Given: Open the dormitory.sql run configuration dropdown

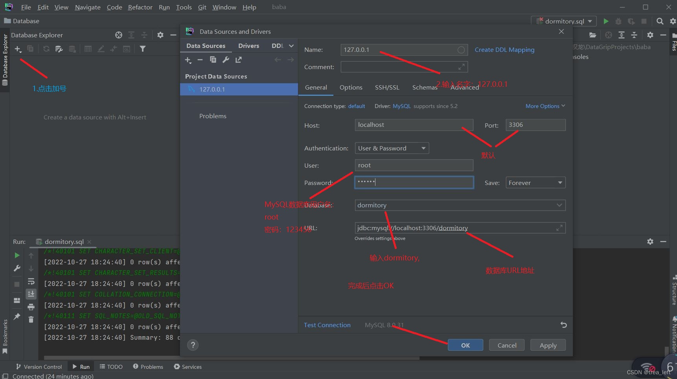Looking at the screenshot, I should coord(564,21).
